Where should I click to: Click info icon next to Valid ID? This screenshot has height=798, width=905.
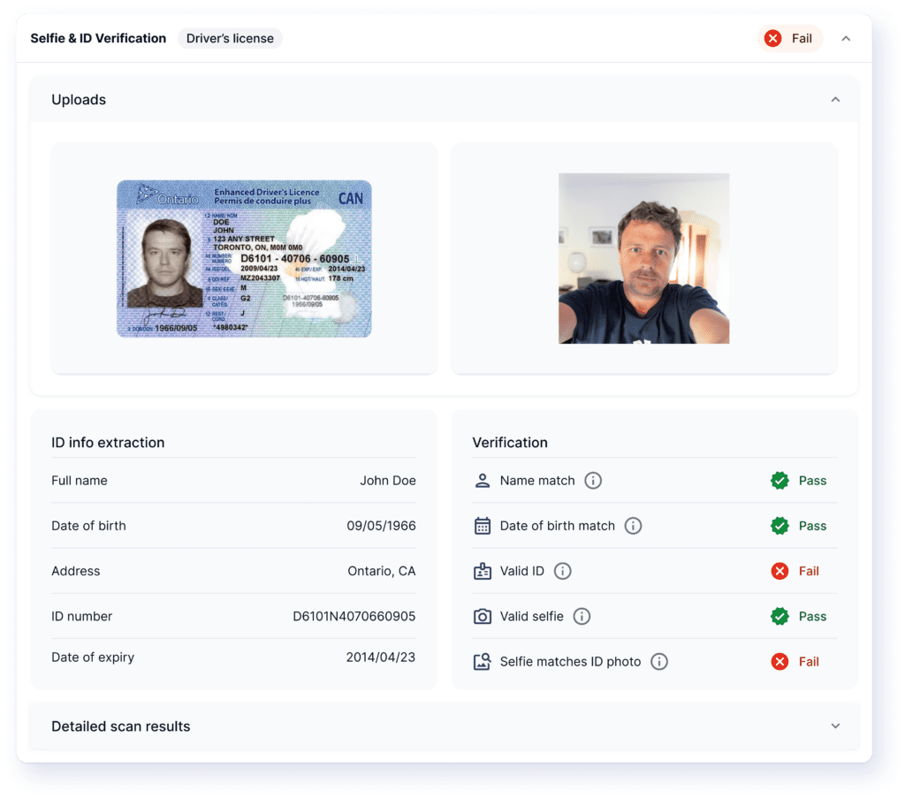coord(563,571)
